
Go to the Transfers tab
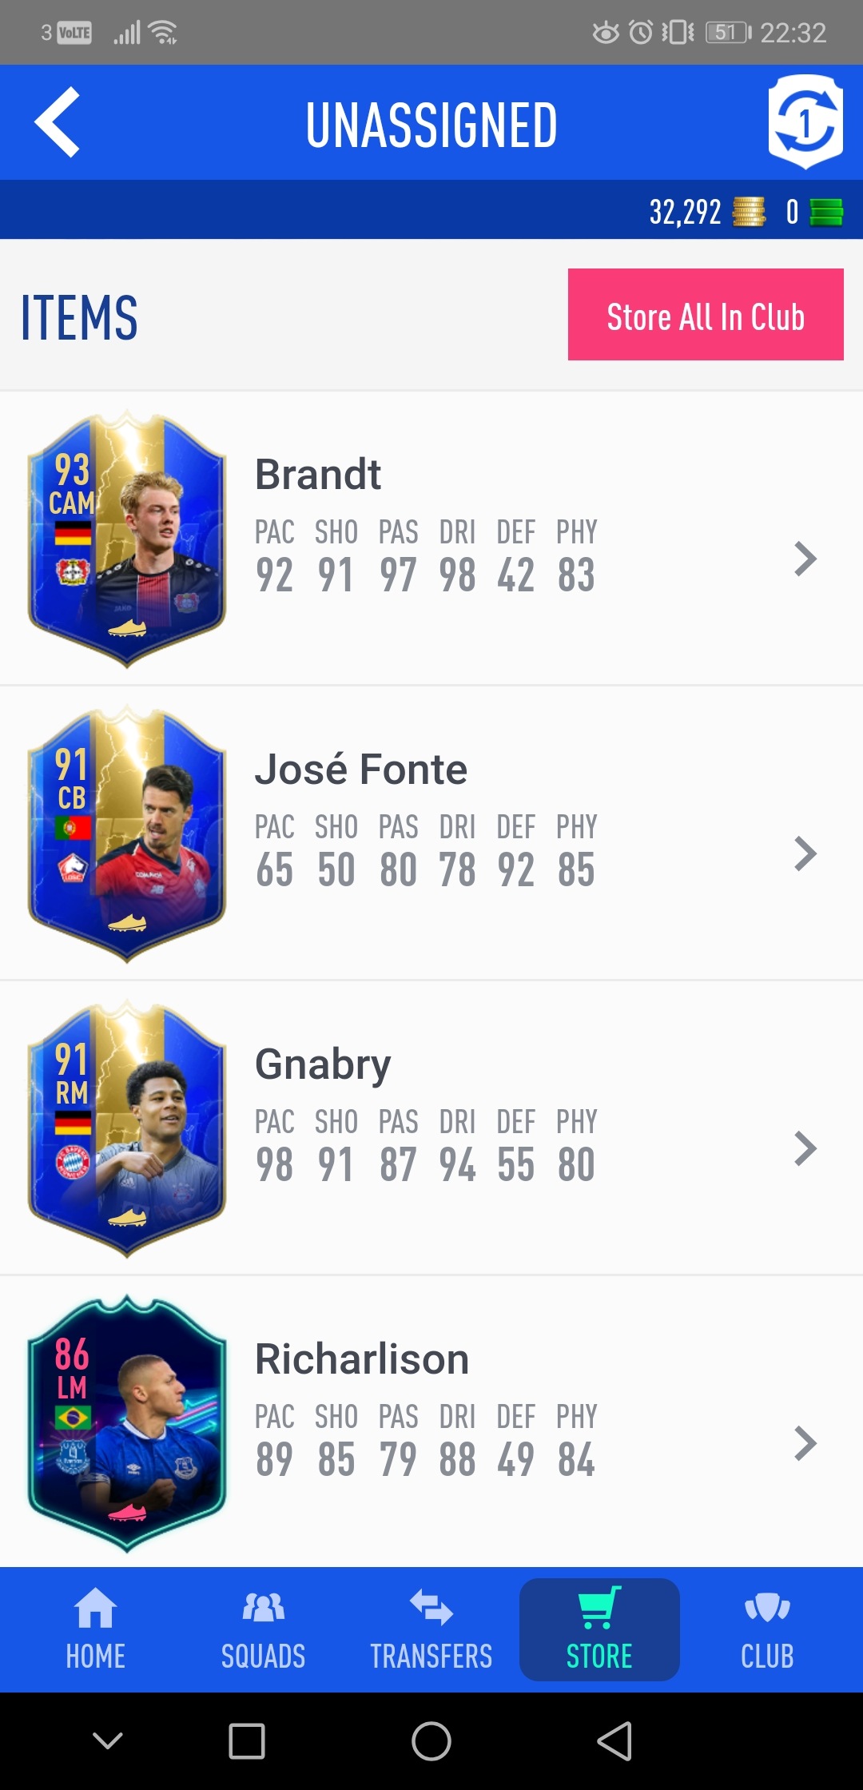[431, 1630]
